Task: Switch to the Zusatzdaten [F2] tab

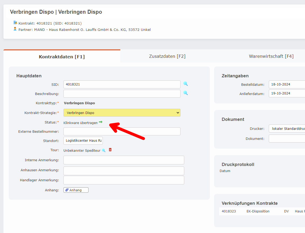Action: pyautogui.click(x=167, y=56)
